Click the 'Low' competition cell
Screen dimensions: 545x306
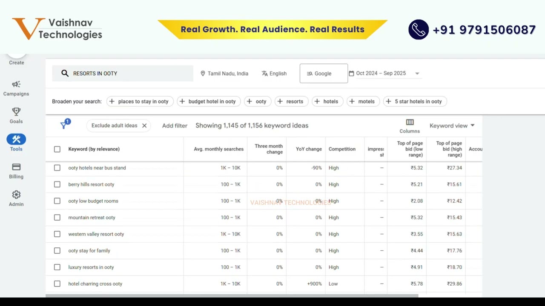click(333, 284)
